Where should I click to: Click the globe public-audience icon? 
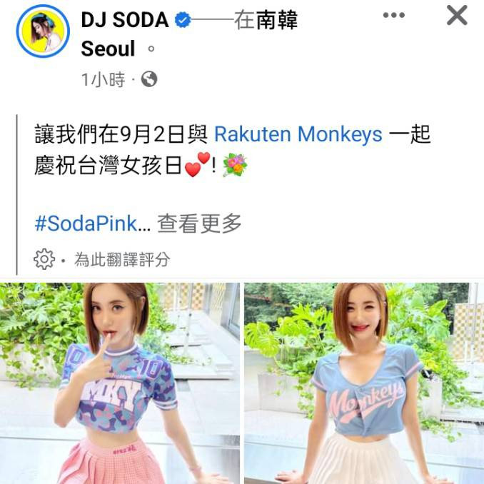click(x=149, y=79)
